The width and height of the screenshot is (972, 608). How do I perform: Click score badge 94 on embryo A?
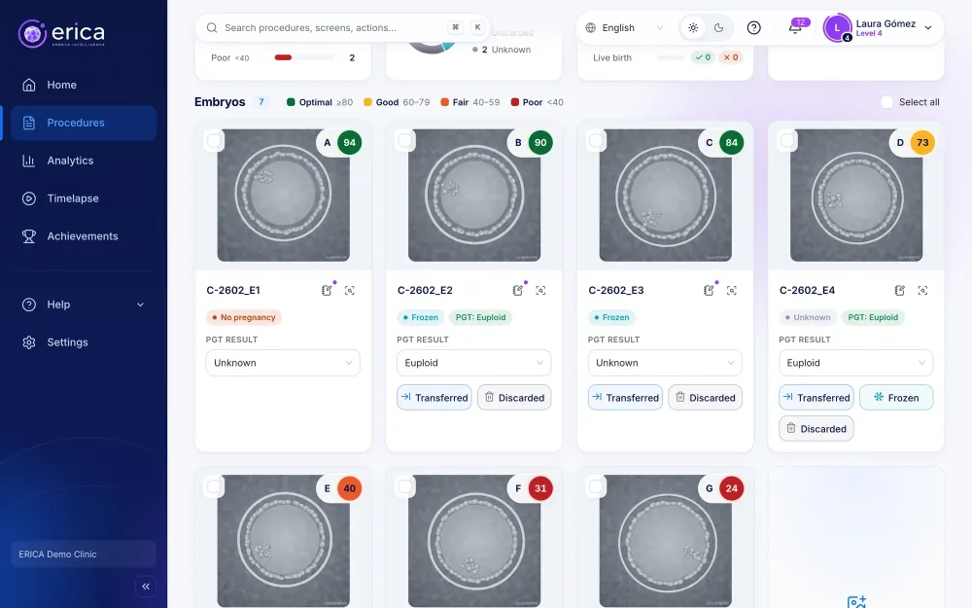point(350,143)
